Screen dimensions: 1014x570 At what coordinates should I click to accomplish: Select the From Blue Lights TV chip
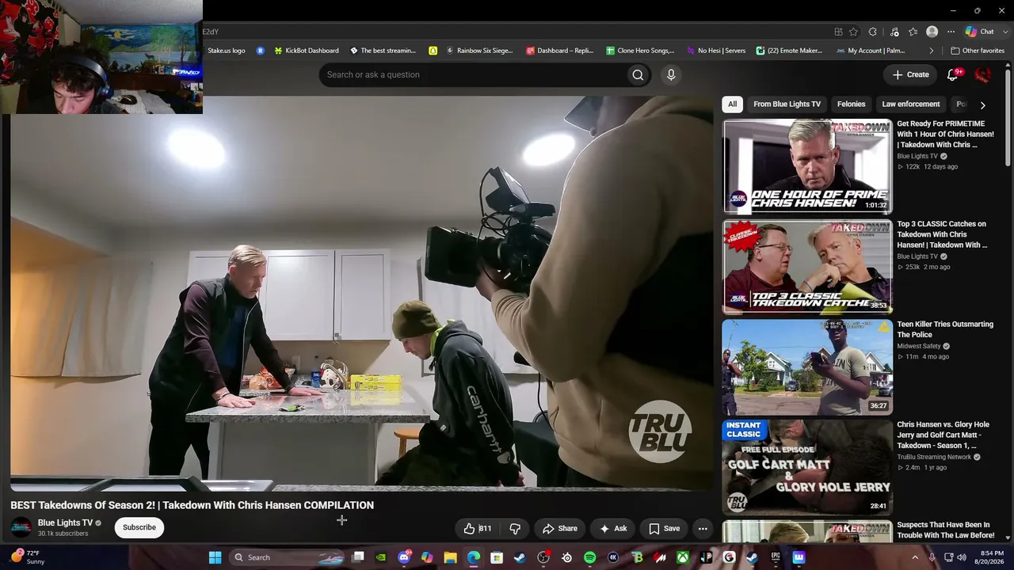[787, 104]
